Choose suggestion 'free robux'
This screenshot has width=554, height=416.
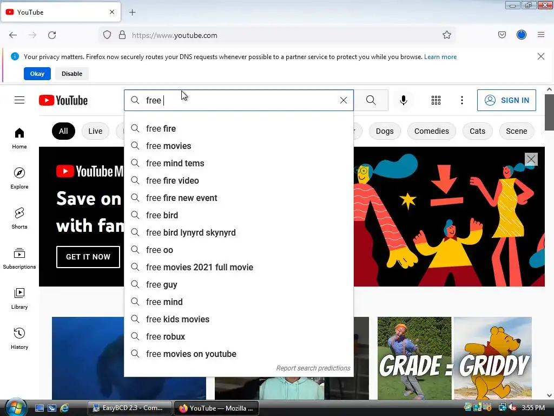coord(239,336)
